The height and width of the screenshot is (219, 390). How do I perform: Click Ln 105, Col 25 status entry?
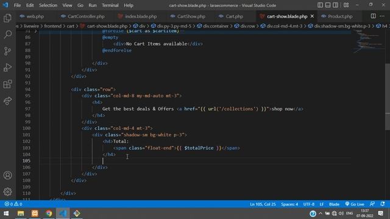[x=263, y=204]
